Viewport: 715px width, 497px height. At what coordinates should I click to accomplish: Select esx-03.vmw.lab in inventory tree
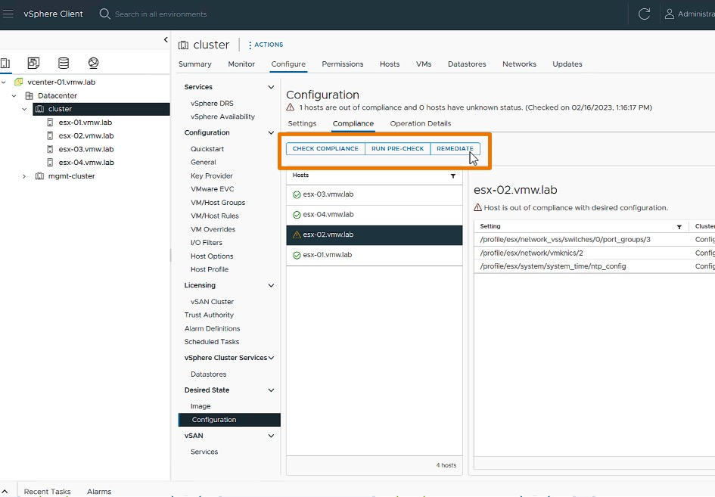click(85, 149)
